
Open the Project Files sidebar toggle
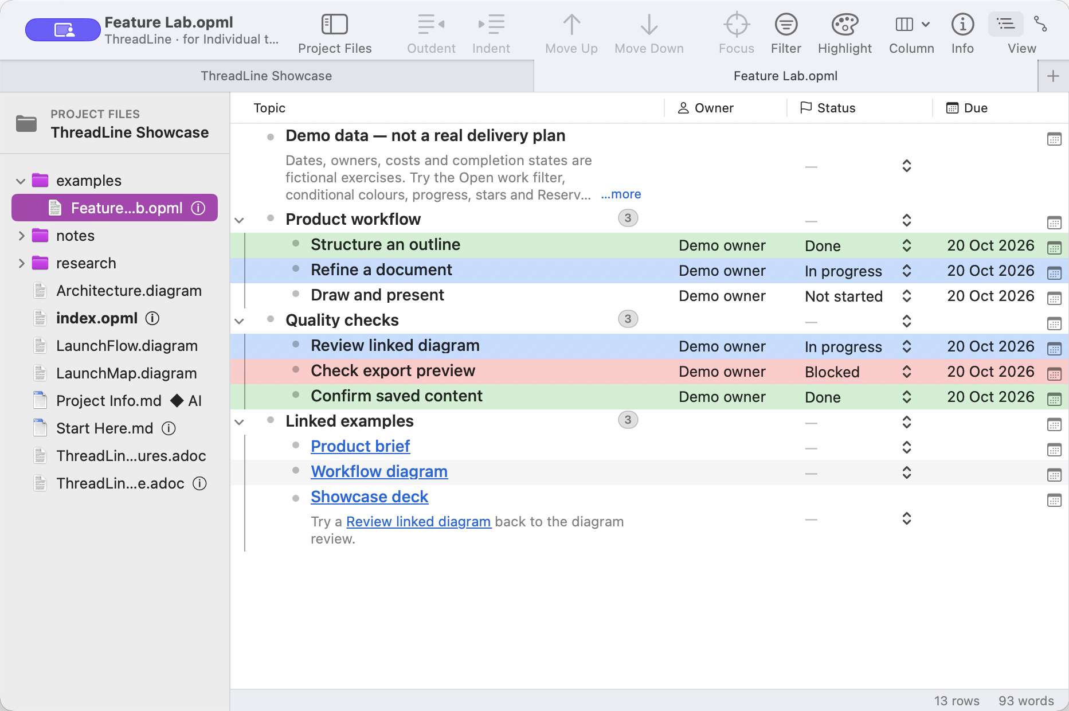(335, 25)
